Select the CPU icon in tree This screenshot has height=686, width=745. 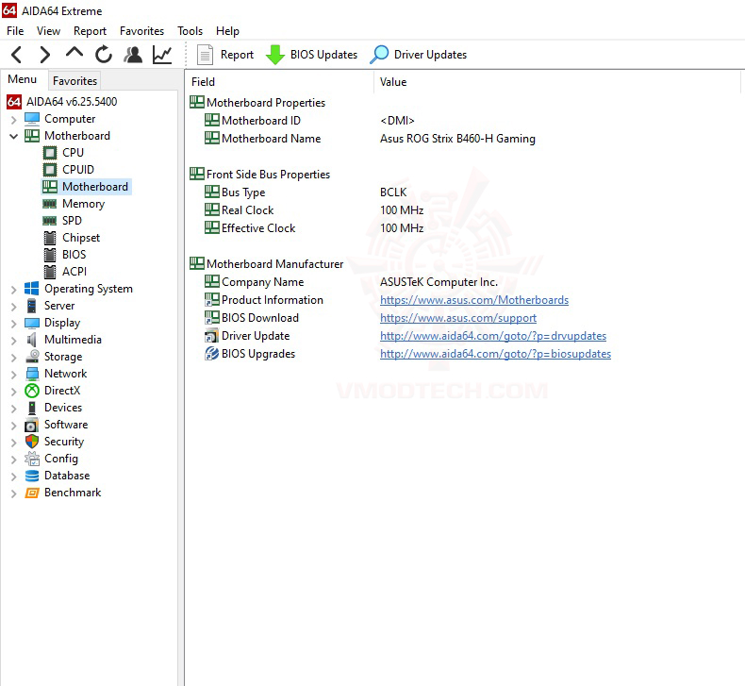[x=50, y=153]
